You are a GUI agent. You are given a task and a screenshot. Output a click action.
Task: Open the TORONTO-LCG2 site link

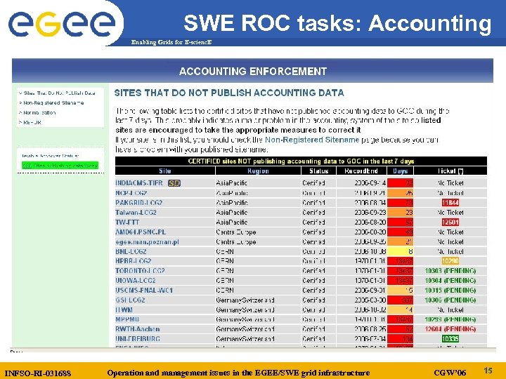click(x=140, y=271)
